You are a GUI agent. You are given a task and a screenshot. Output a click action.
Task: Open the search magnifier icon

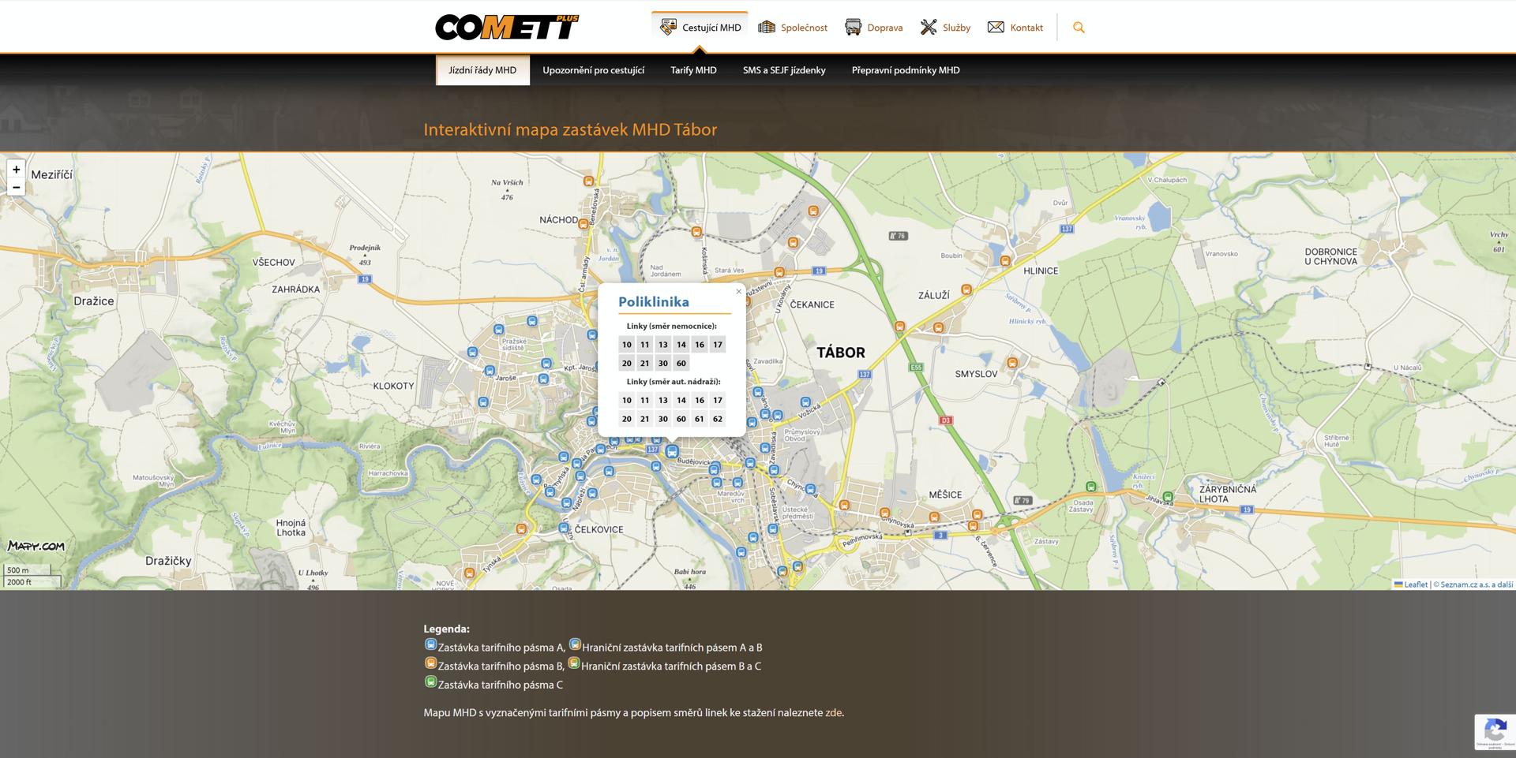1079,28
